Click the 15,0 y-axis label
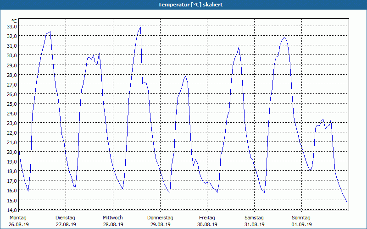The width and height of the screenshot is (367, 229). pyautogui.click(x=12, y=200)
